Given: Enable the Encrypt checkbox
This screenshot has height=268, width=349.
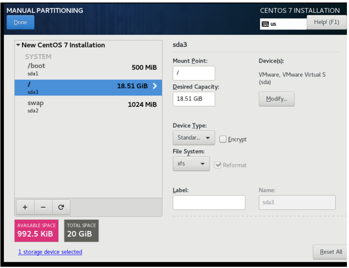Looking at the screenshot, I should click(223, 139).
